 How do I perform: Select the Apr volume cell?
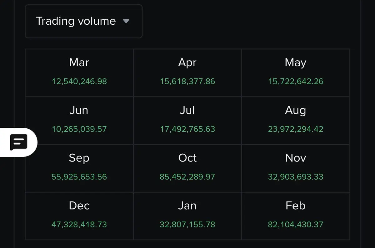pos(187,73)
